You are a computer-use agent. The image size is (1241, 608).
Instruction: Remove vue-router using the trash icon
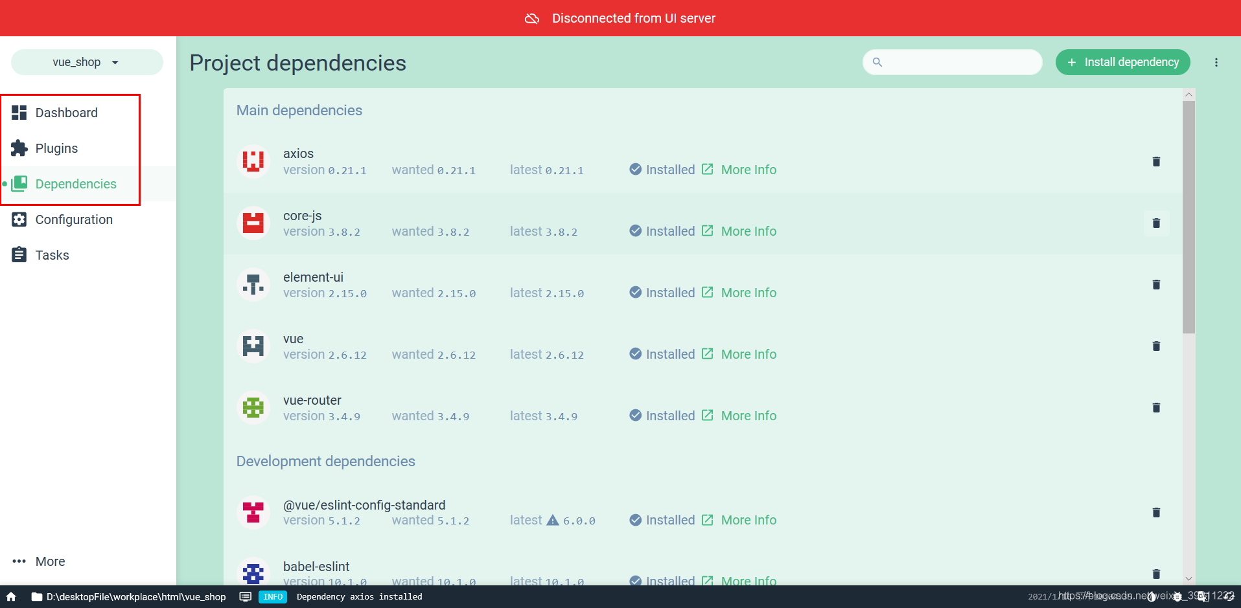pos(1156,407)
